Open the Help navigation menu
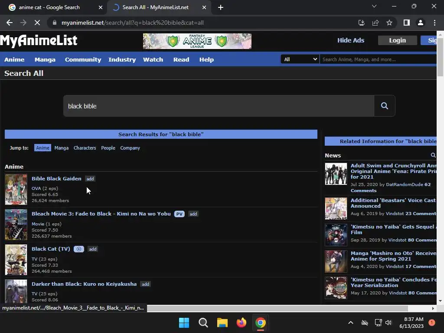Viewport: 444px width, 333px height. [x=206, y=59]
